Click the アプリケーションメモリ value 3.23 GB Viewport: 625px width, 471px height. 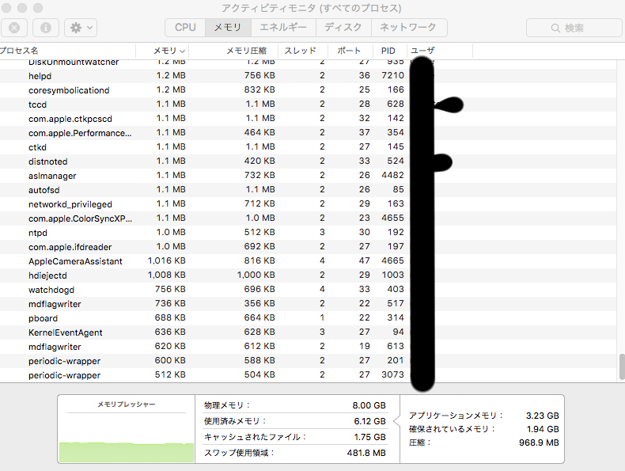pyautogui.click(x=542, y=416)
